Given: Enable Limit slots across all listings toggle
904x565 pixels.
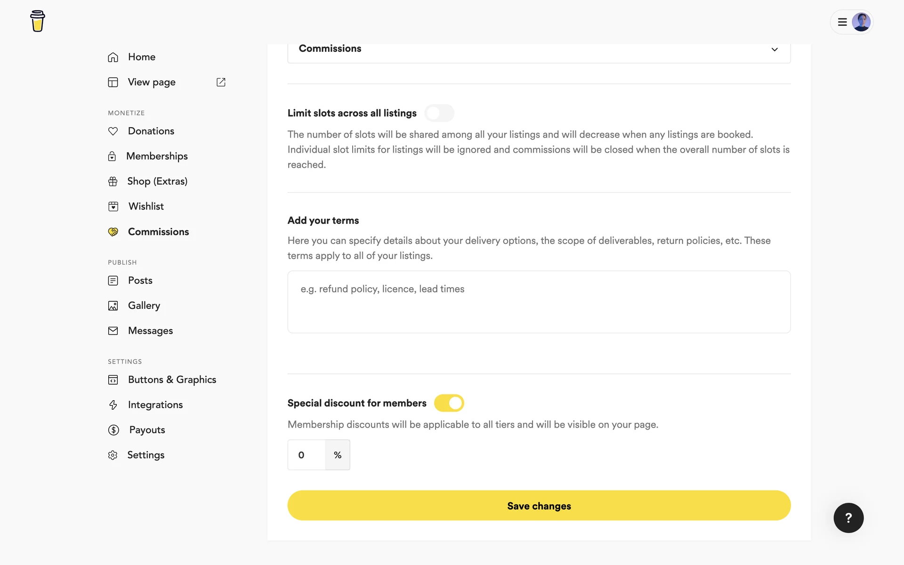Looking at the screenshot, I should tap(439, 113).
